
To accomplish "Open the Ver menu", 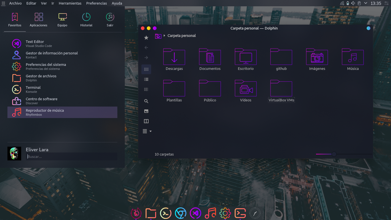I will (44, 3).
